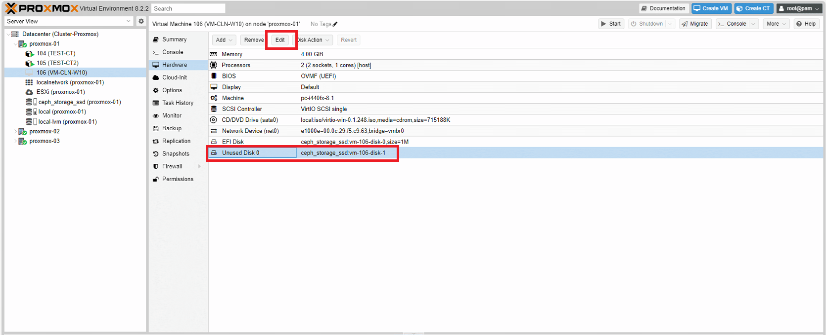
Task: Click BIOS chip icon
Action: [x=214, y=76]
